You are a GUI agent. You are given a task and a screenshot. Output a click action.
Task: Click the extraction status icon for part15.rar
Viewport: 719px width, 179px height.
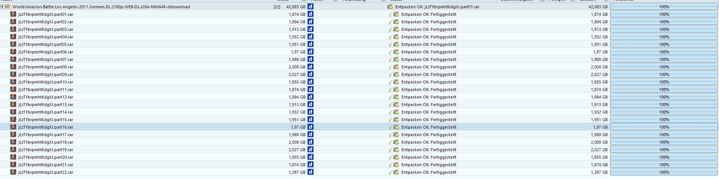pyautogui.click(x=396, y=119)
